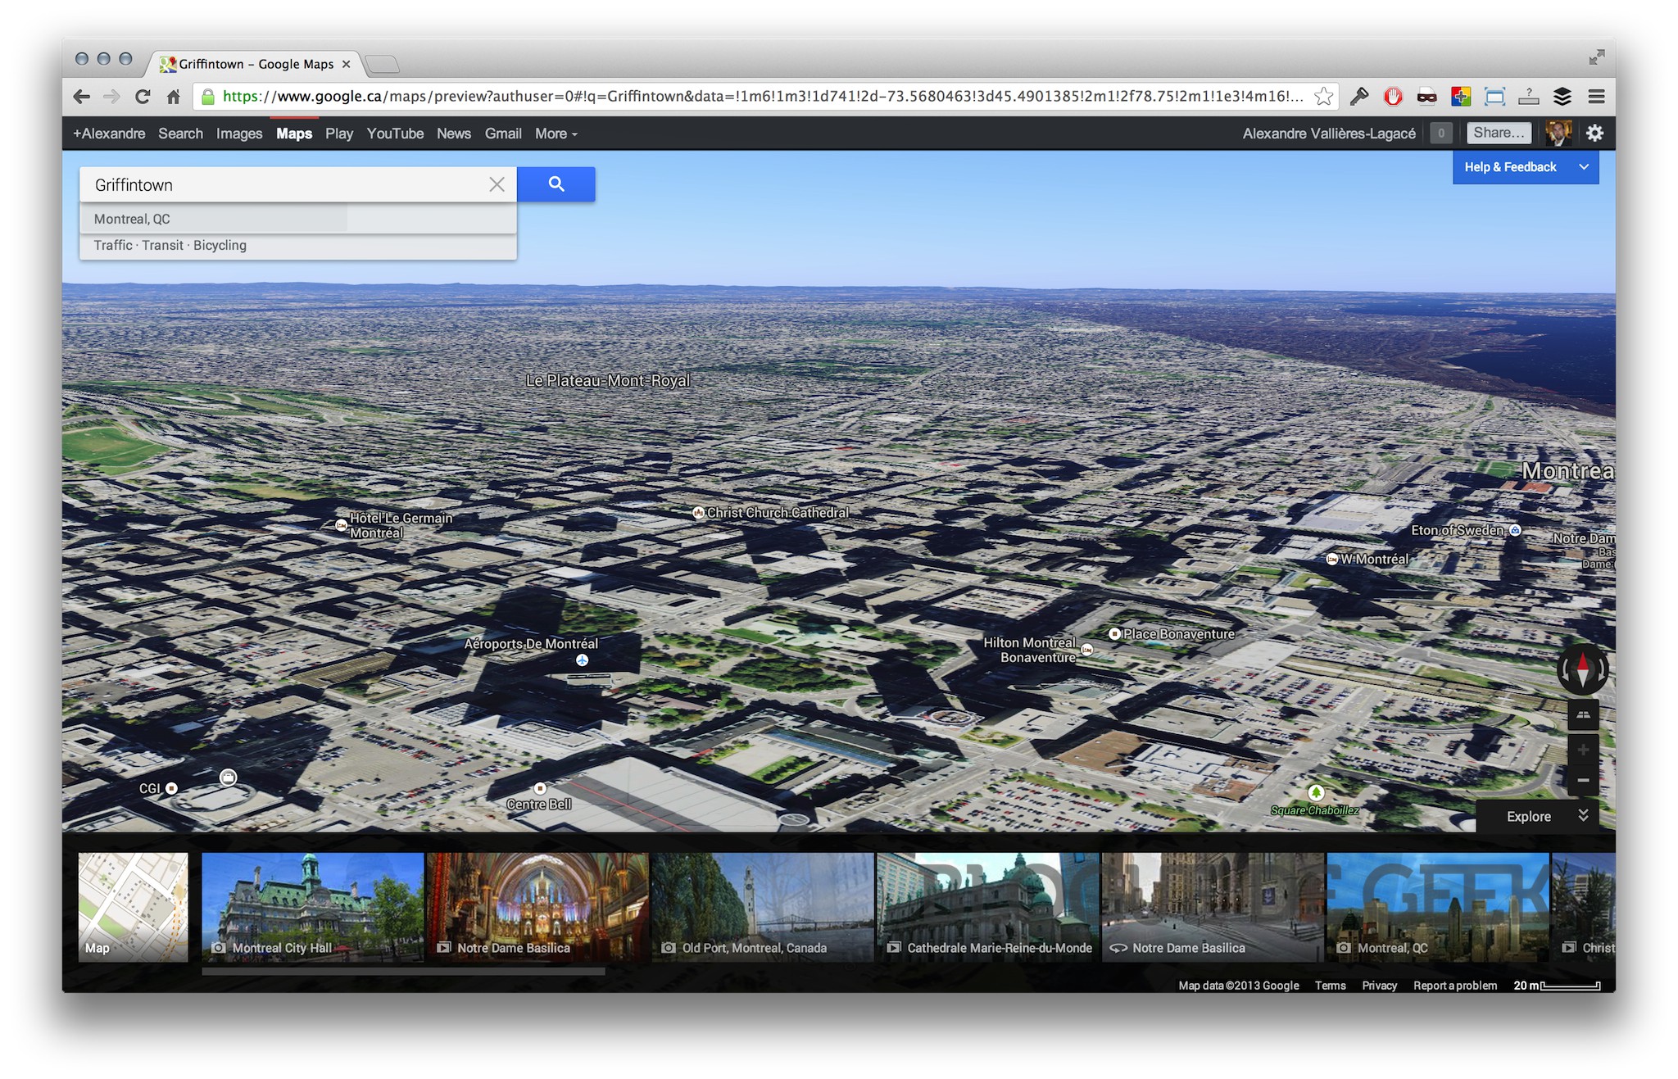Clear the Griffintown search text
This screenshot has width=1678, height=1079.
point(497,184)
